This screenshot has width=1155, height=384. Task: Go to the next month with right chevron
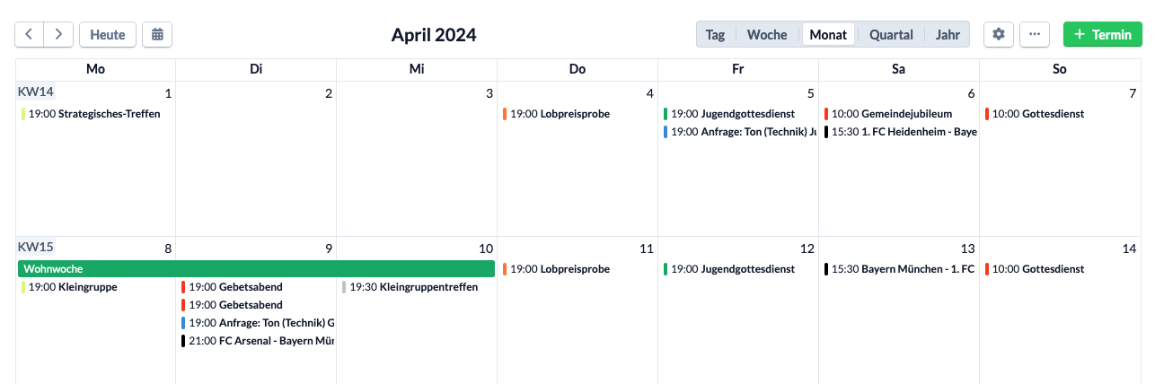point(58,35)
